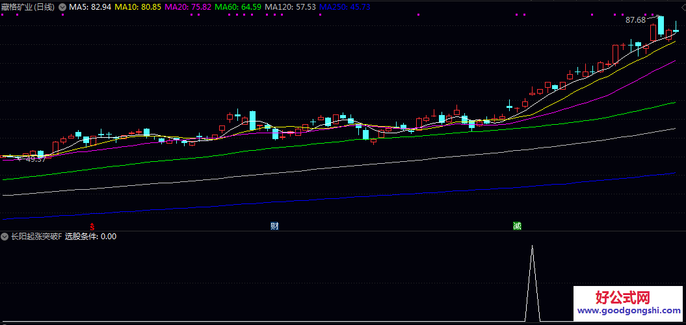The height and width of the screenshot is (325, 686).
Task: Click the blue 财 financial report marker
Action: (x=274, y=226)
